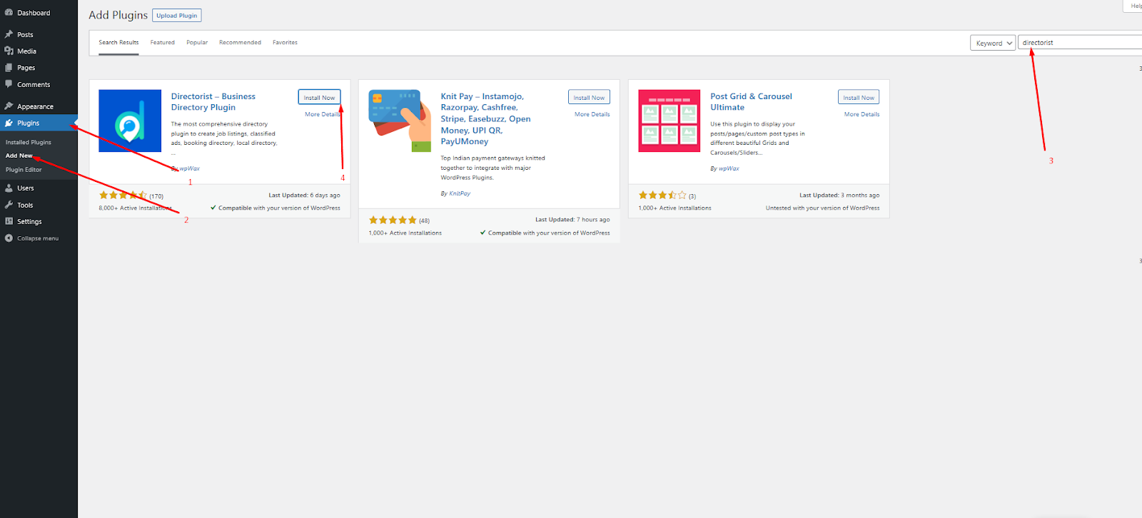Click the Collapse menu arrow icon
The image size is (1142, 518).
click(9, 238)
